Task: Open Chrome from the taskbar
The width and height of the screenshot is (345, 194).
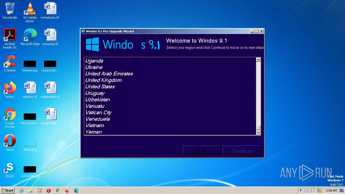Action: click(x=58, y=190)
